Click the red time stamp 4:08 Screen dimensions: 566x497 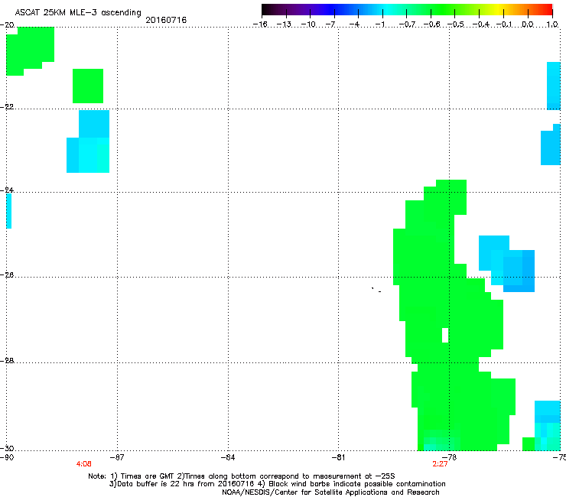point(83,464)
